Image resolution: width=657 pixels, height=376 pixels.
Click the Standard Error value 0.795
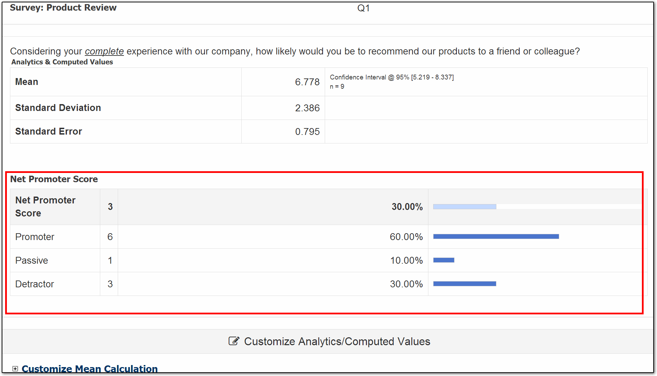(x=307, y=131)
